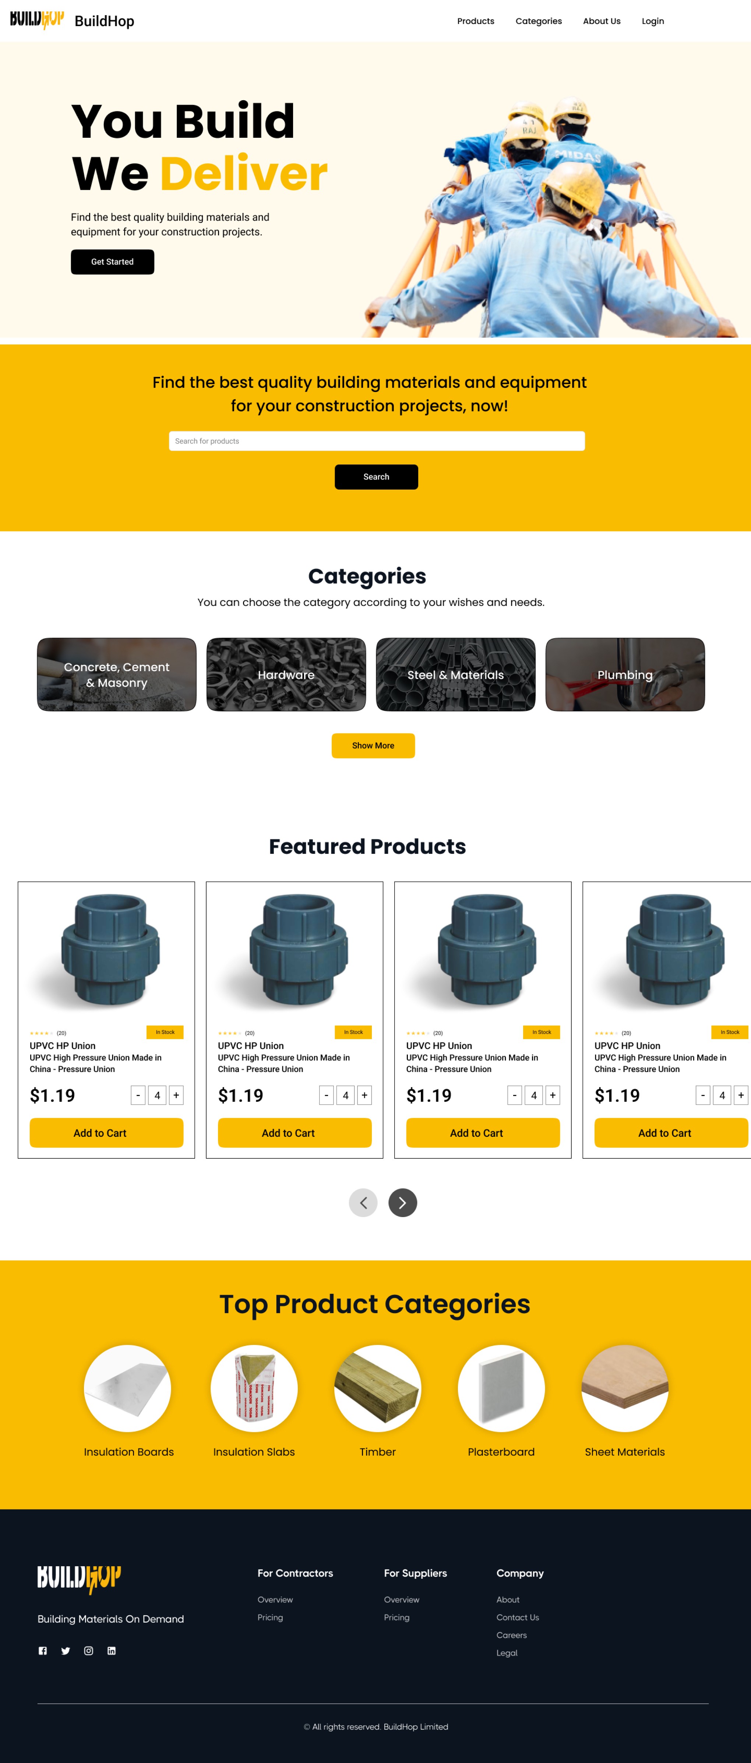This screenshot has width=751, height=1763.
Task: Click the BuildHop logo in the header
Action: coord(37,20)
